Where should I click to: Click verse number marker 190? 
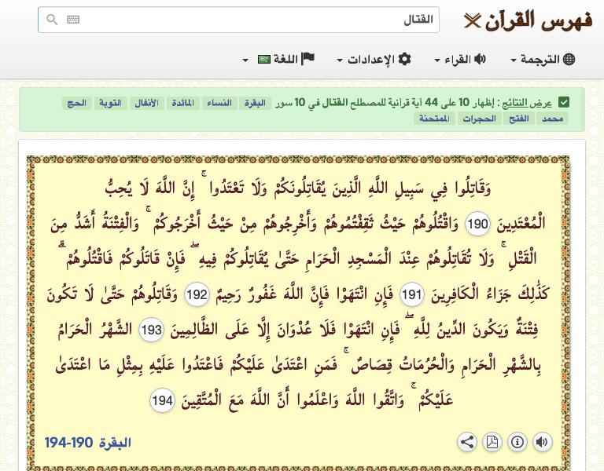[477, 225]
